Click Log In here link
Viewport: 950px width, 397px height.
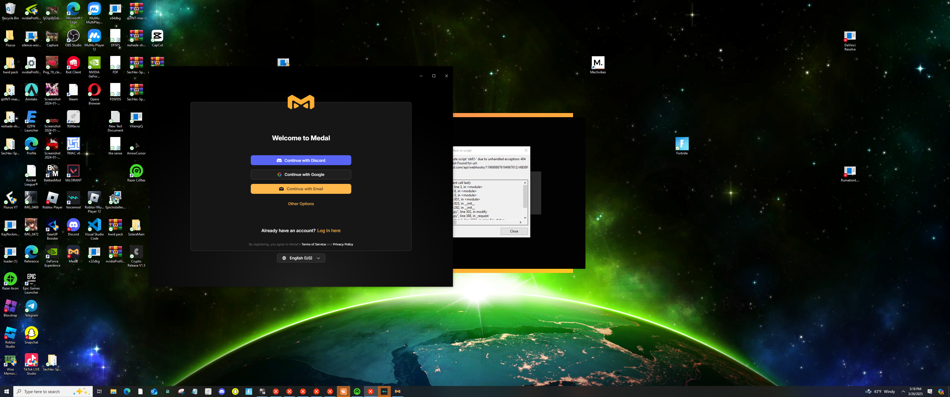(x=328, y=230)
